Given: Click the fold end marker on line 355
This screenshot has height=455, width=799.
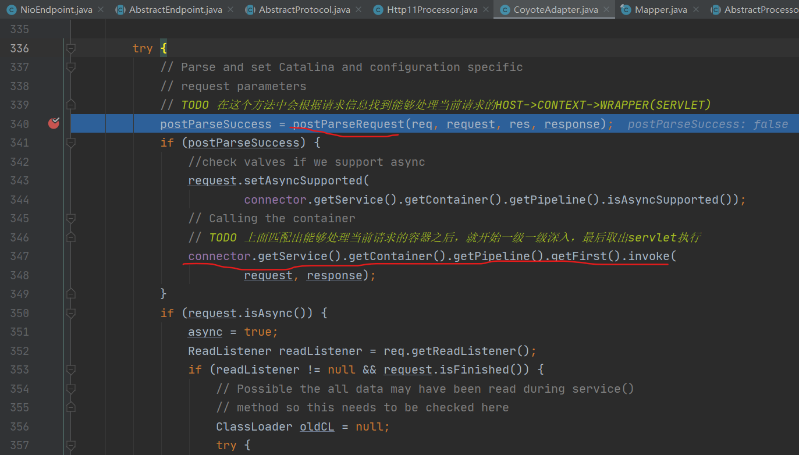Looking at the screenshot, I should [x=71, y=407].
